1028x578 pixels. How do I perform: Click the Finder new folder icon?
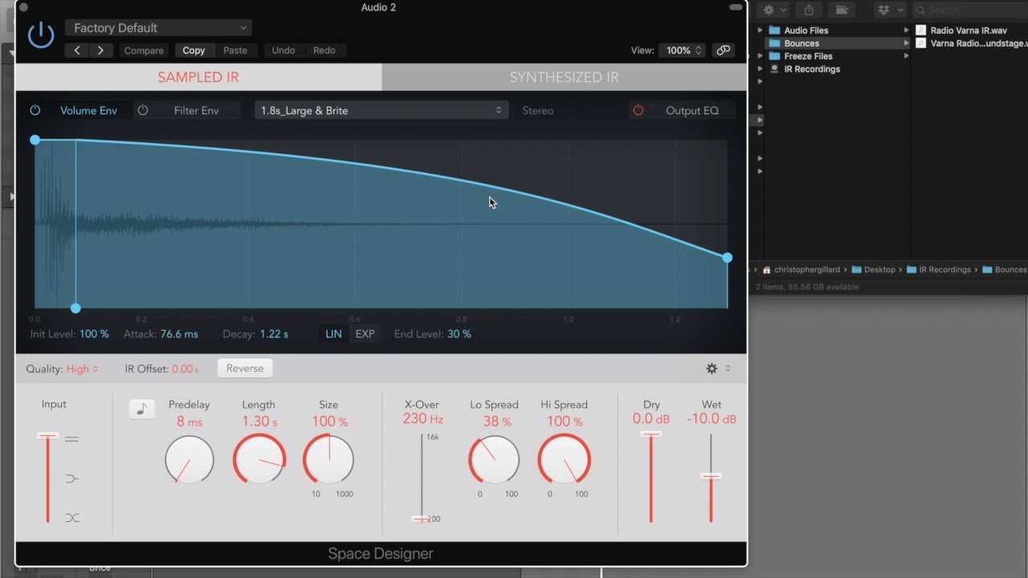(841, 10)
